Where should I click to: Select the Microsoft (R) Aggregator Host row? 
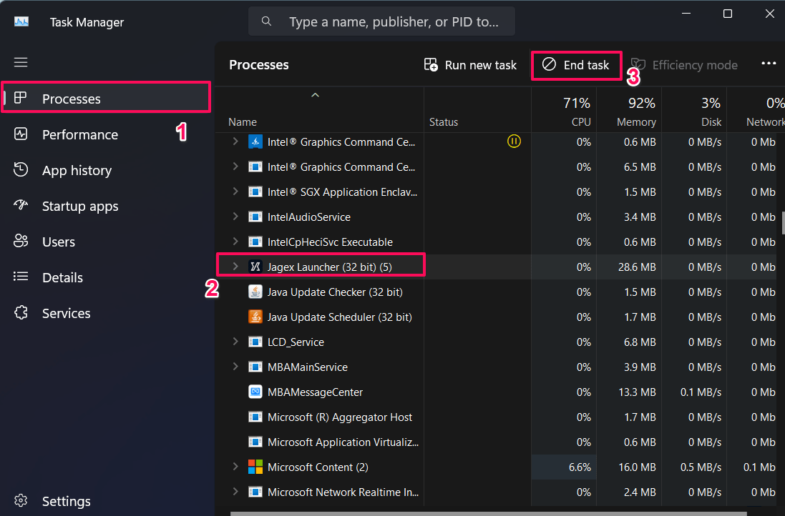[501, 417]
